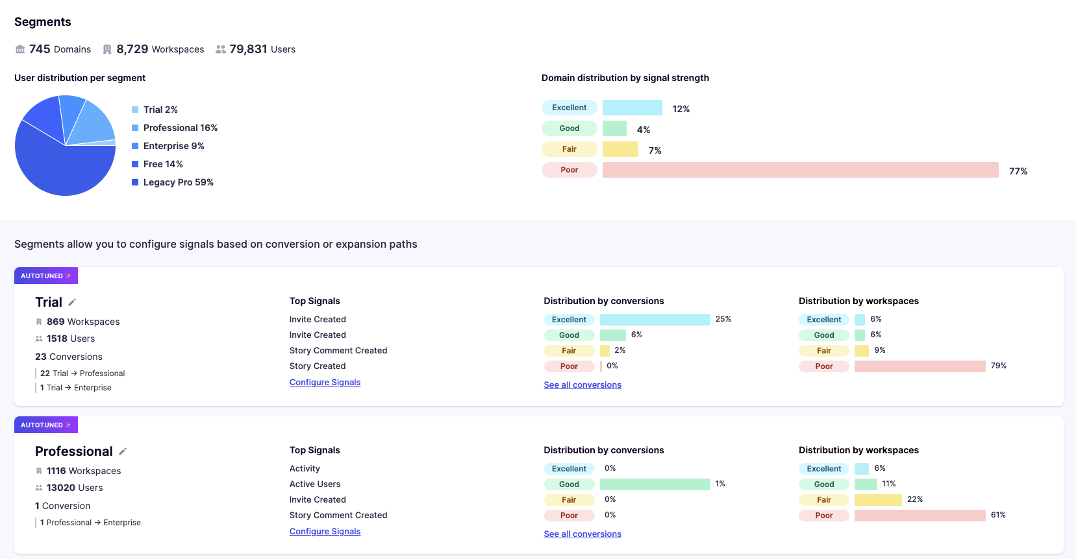
Task: Click the Poor tag in domain distribution
Action: 569,170
